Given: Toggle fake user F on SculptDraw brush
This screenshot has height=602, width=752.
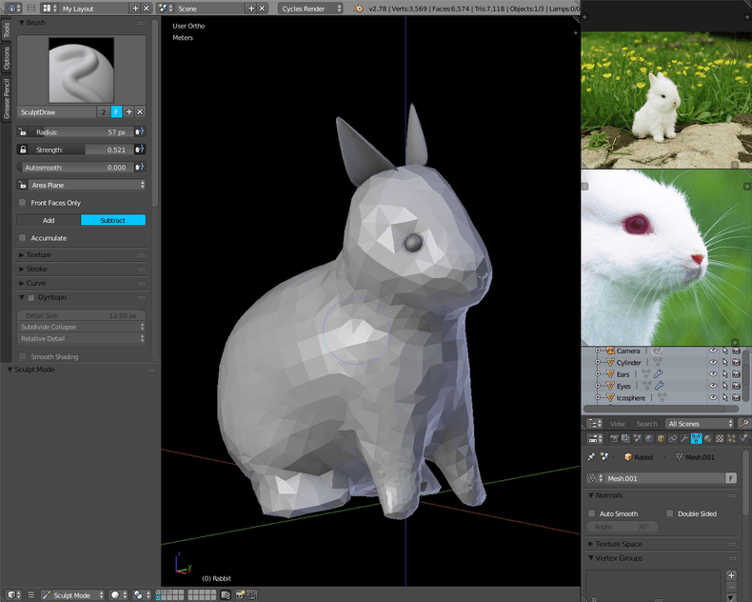Looking at the screenshot, I should [x=117, y=111].
